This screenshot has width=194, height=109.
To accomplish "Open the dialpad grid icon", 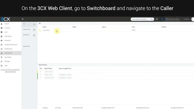I will (x=157, y=19).
